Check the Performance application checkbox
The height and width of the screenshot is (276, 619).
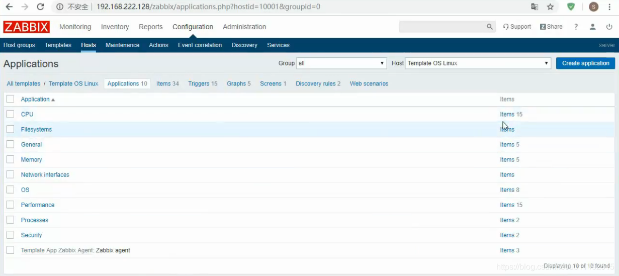[x=10, y=205]
